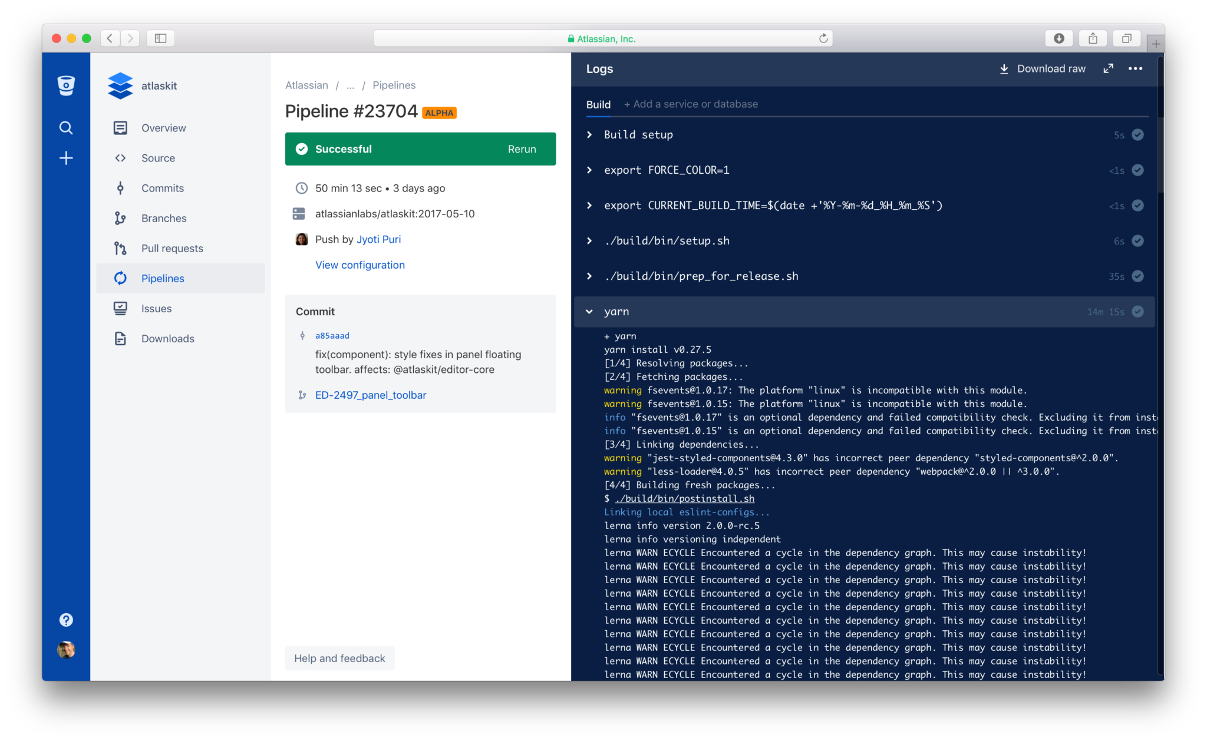Click the Branches icon in navigation

pyautogui.click(x=120, y=218)
